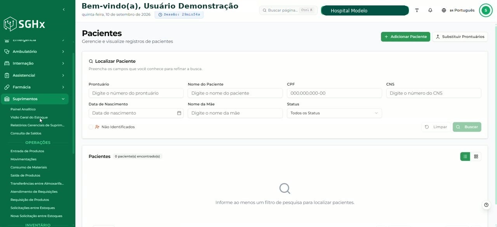Open Entrada de Produtos
This screenshot has height=227, width=497.
(x=27, y=151)
